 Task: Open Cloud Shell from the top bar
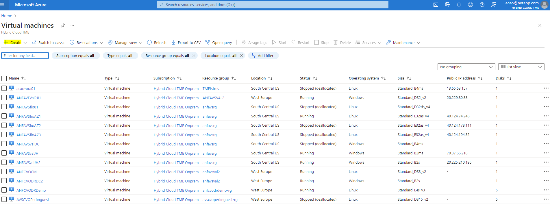click(x=436, y=5)
